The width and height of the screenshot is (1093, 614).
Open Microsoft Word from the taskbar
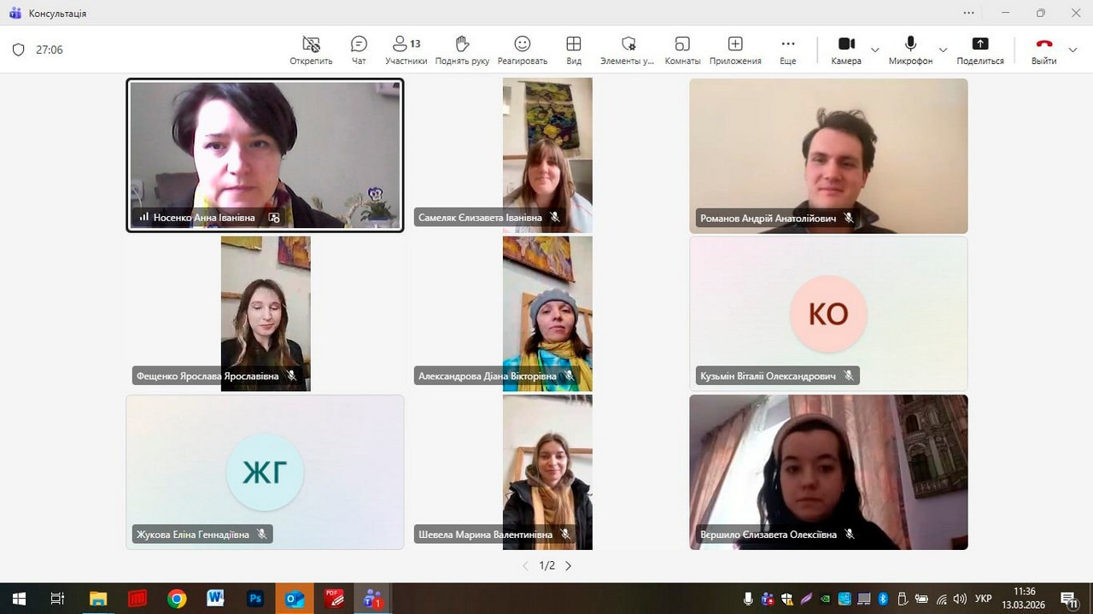(x=216, y=599)
